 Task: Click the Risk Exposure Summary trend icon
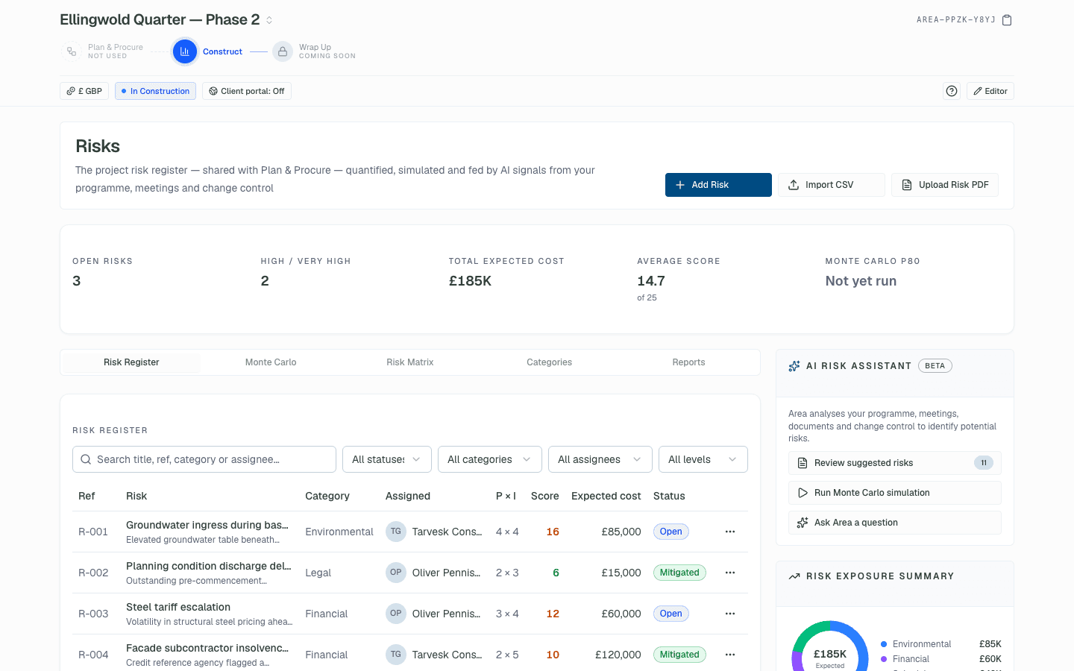[794, 576]
